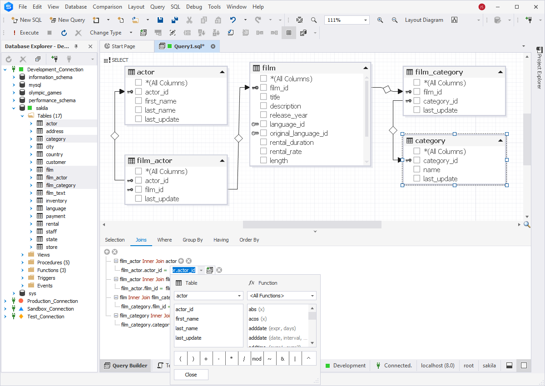Click the user avatar JS icon

(481, 7)
